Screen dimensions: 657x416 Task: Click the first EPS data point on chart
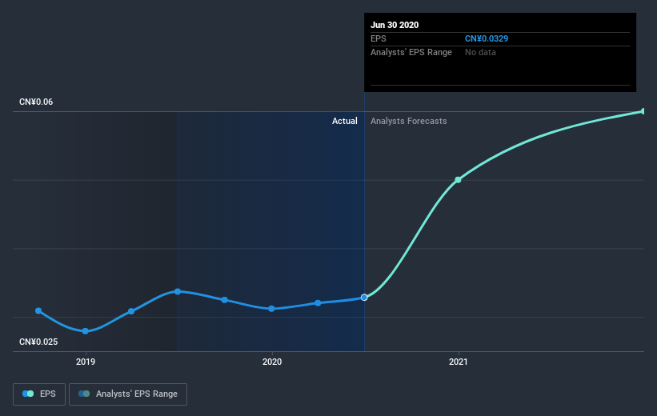38,311
